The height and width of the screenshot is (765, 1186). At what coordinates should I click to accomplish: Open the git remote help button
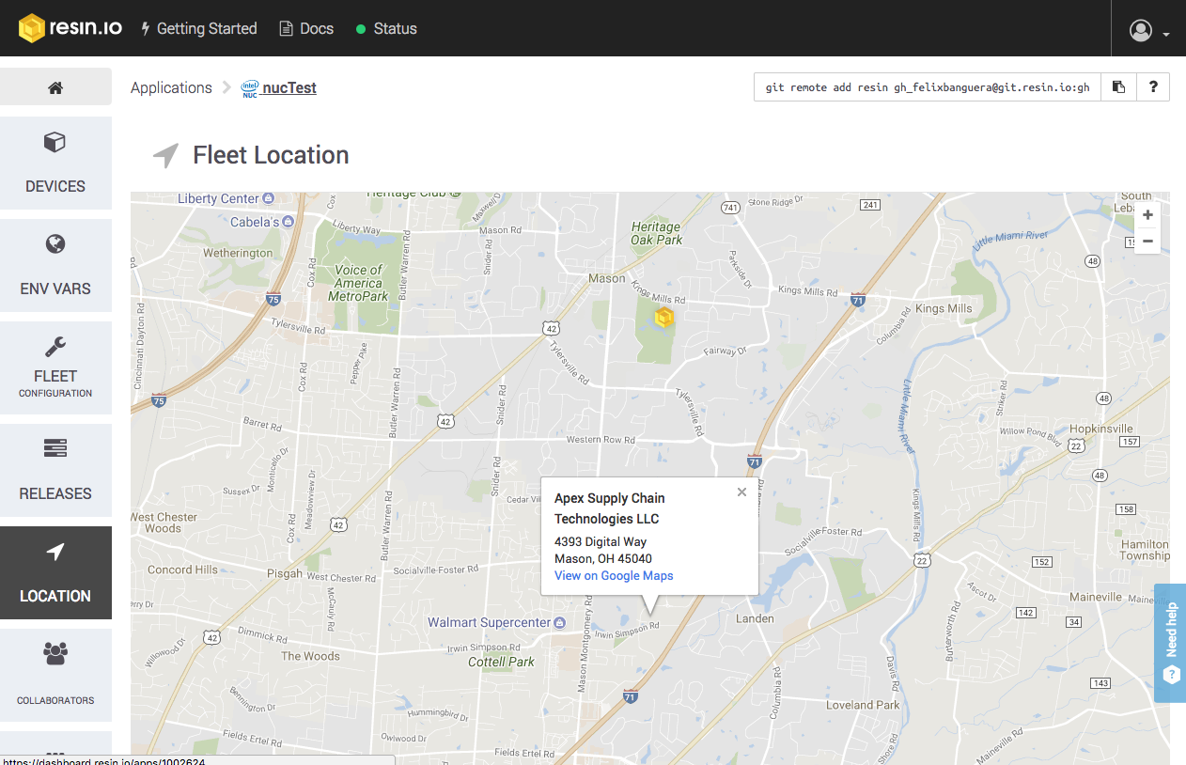click(x=1153, y=87)
